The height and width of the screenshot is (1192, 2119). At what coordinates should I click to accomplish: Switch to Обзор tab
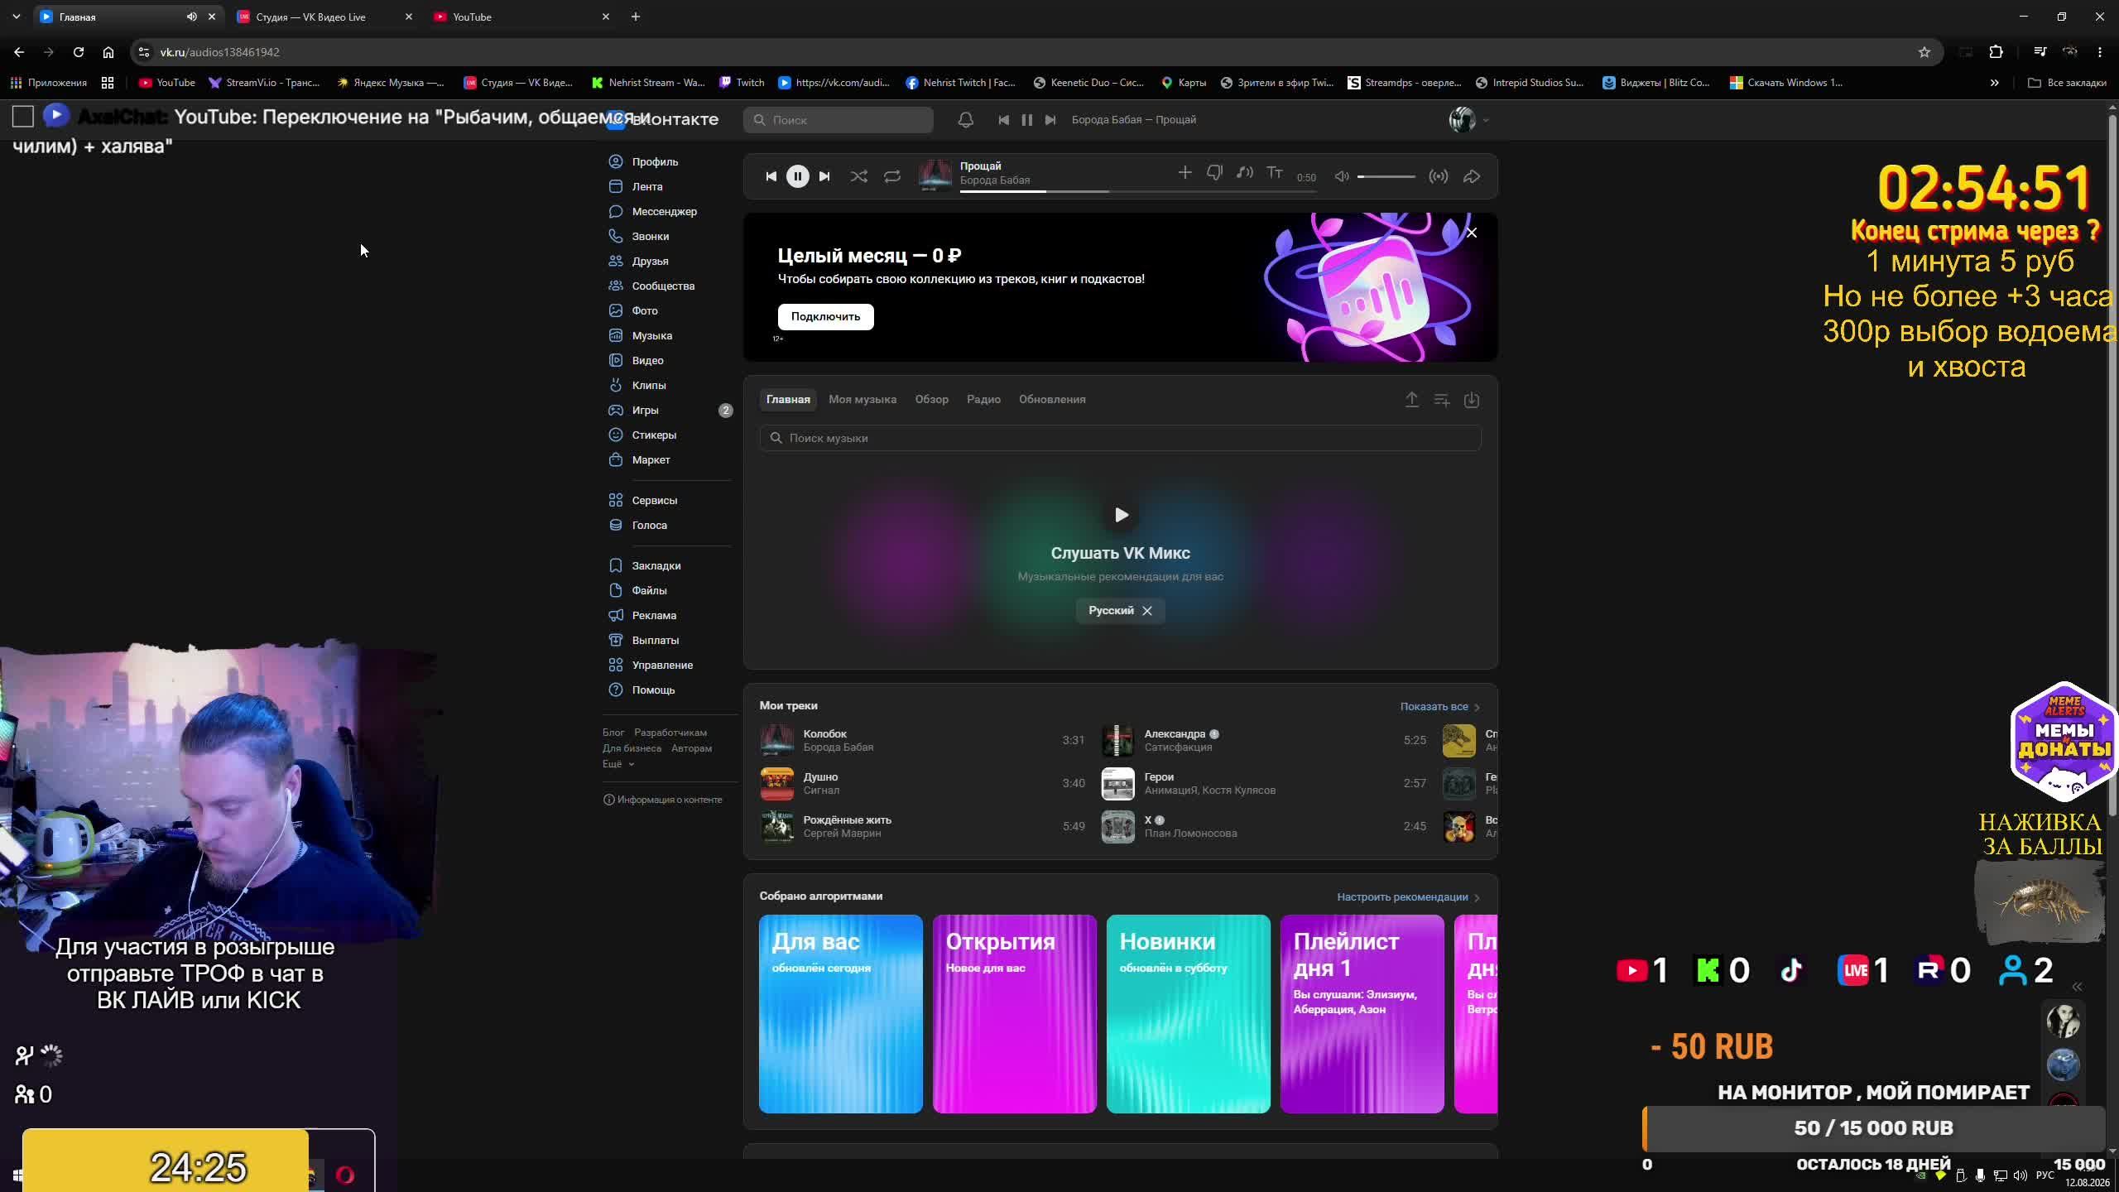point(931,399)
